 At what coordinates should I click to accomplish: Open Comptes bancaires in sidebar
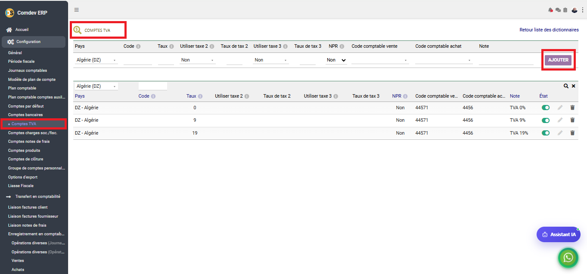click(25, 115)
